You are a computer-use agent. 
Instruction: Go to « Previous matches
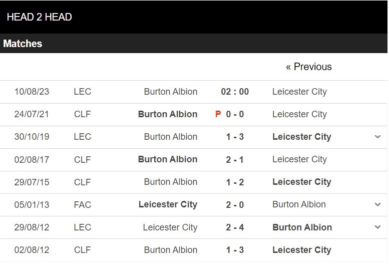tap(308, 67)
